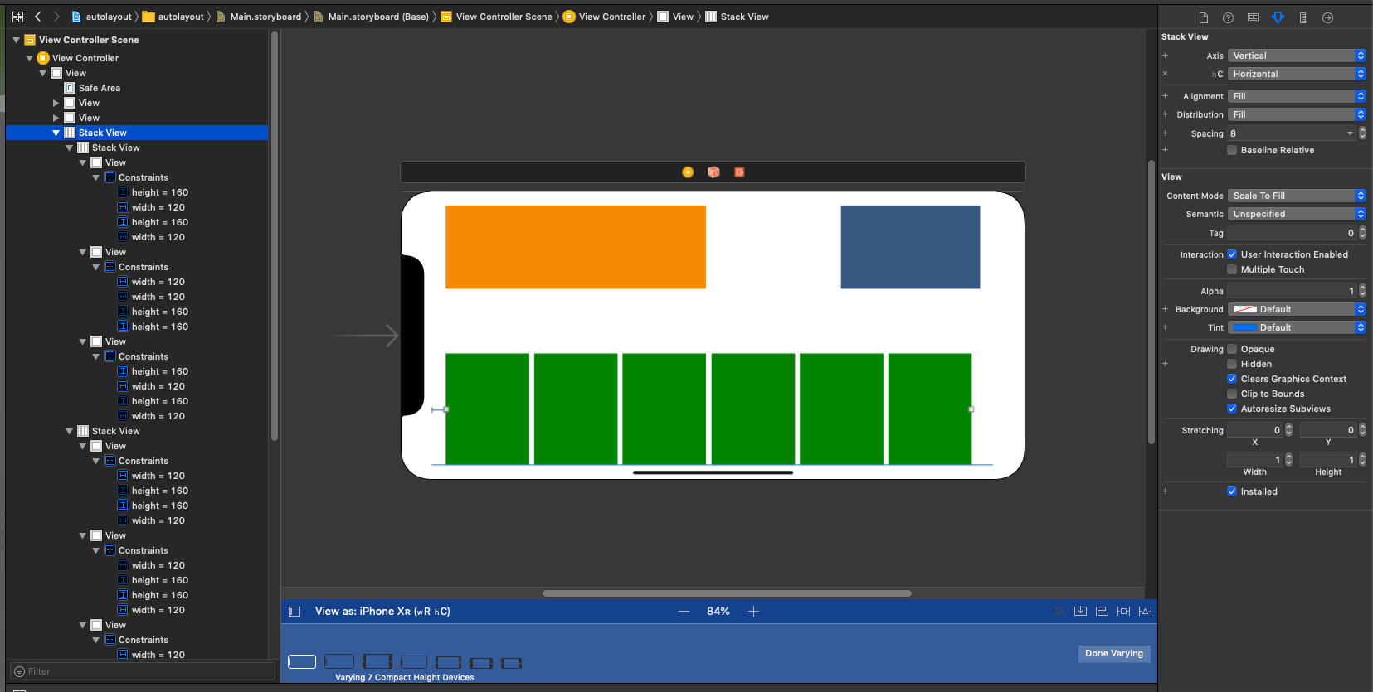Open the Content Mode dropdown
The width and height of the screenshot is (1373, 692).
(x=1296, y=196)
